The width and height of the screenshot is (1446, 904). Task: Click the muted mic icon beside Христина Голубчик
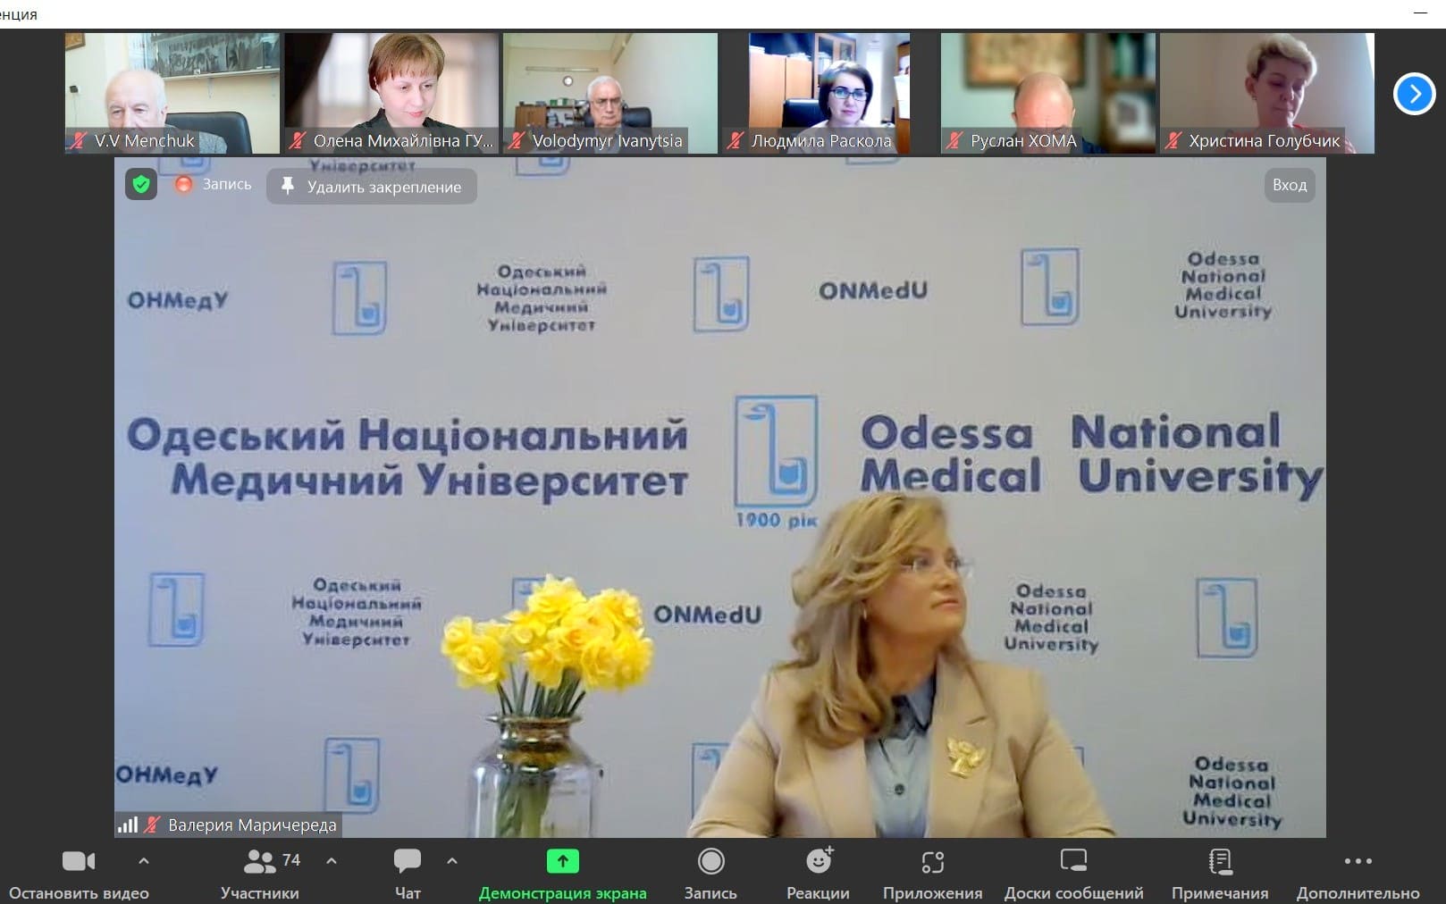click(1173, 140)
